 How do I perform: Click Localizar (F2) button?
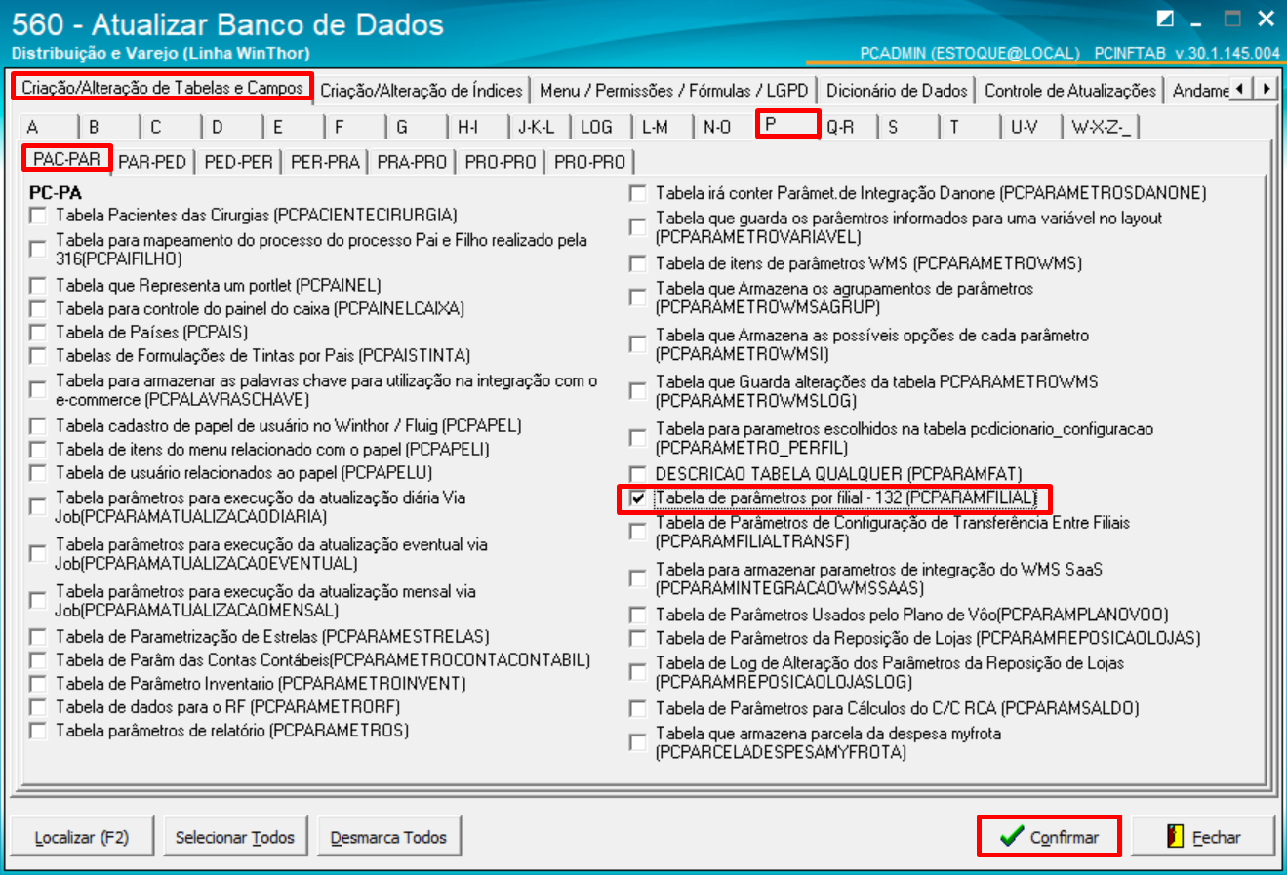(x=82, y=837)
